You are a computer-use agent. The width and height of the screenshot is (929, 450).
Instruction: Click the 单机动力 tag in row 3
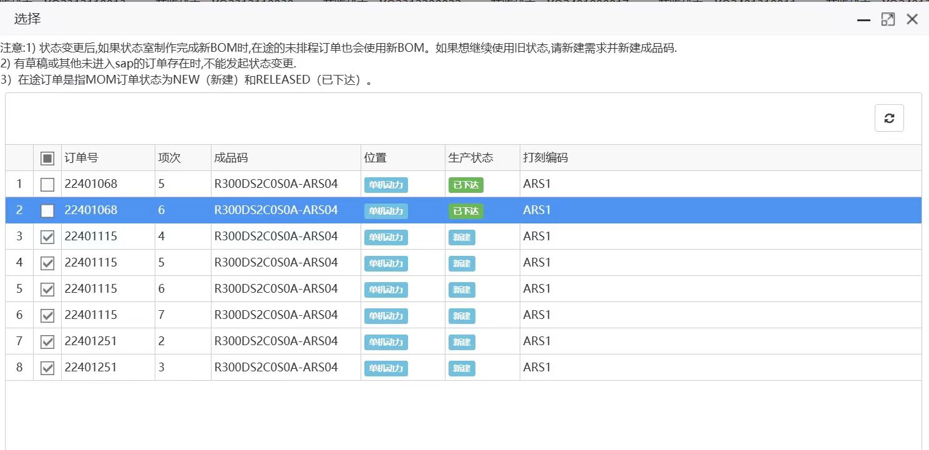(386, 237)
